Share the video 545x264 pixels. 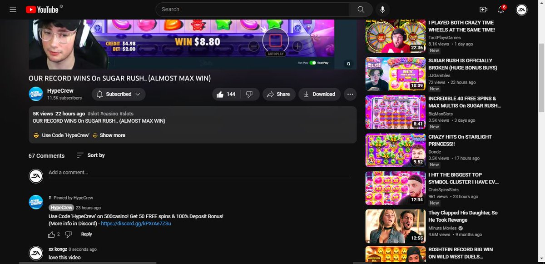(x=278, y=94)
